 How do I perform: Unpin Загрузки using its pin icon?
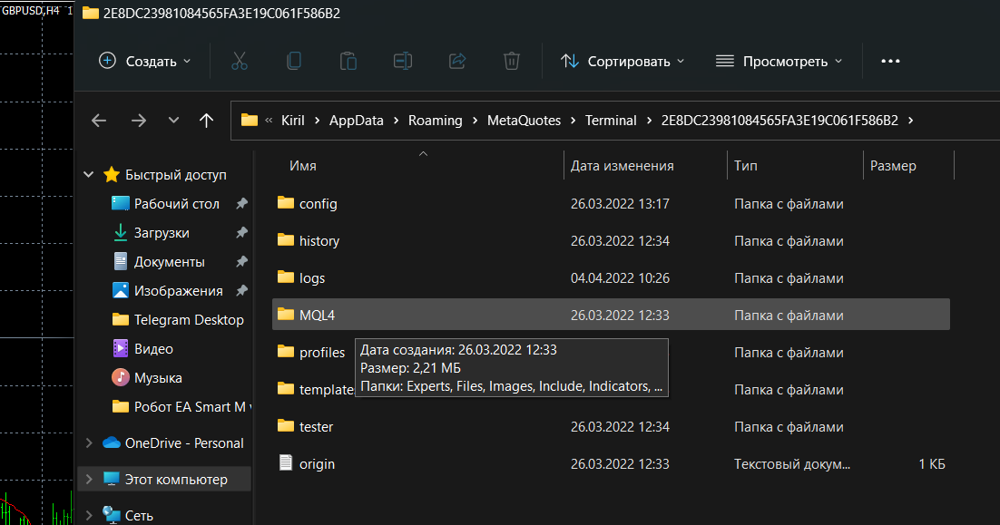(241, 233)
